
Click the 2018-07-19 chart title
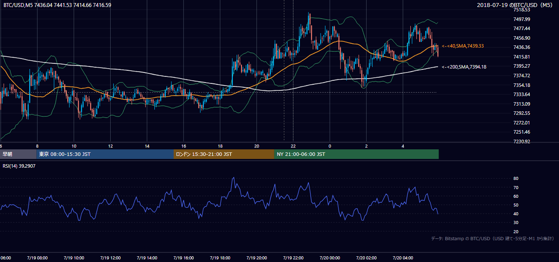click(516, 5)
